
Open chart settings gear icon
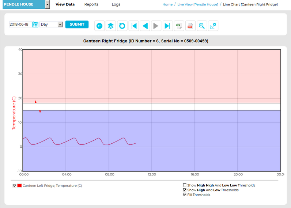213,26
